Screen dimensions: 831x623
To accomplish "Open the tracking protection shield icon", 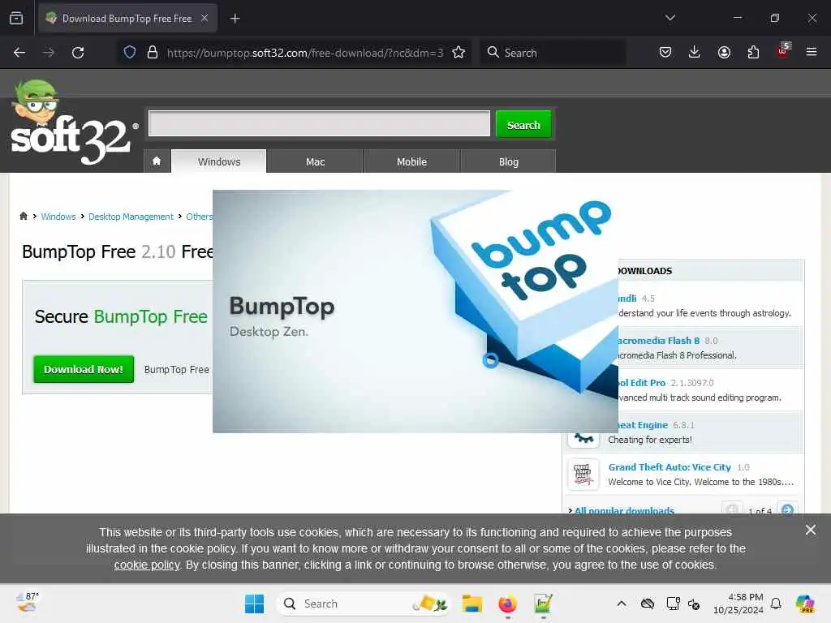I will (130, 53).
